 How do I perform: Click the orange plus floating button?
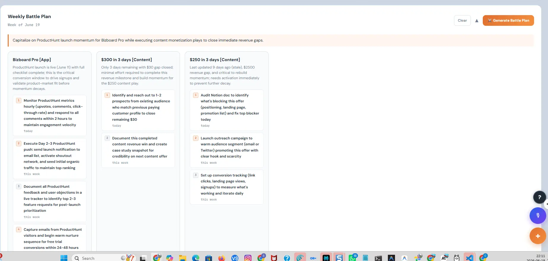pos(538,236)
